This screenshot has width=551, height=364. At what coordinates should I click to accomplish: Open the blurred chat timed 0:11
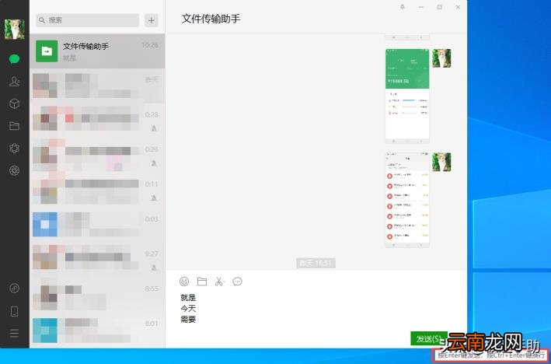click(97, 191)
